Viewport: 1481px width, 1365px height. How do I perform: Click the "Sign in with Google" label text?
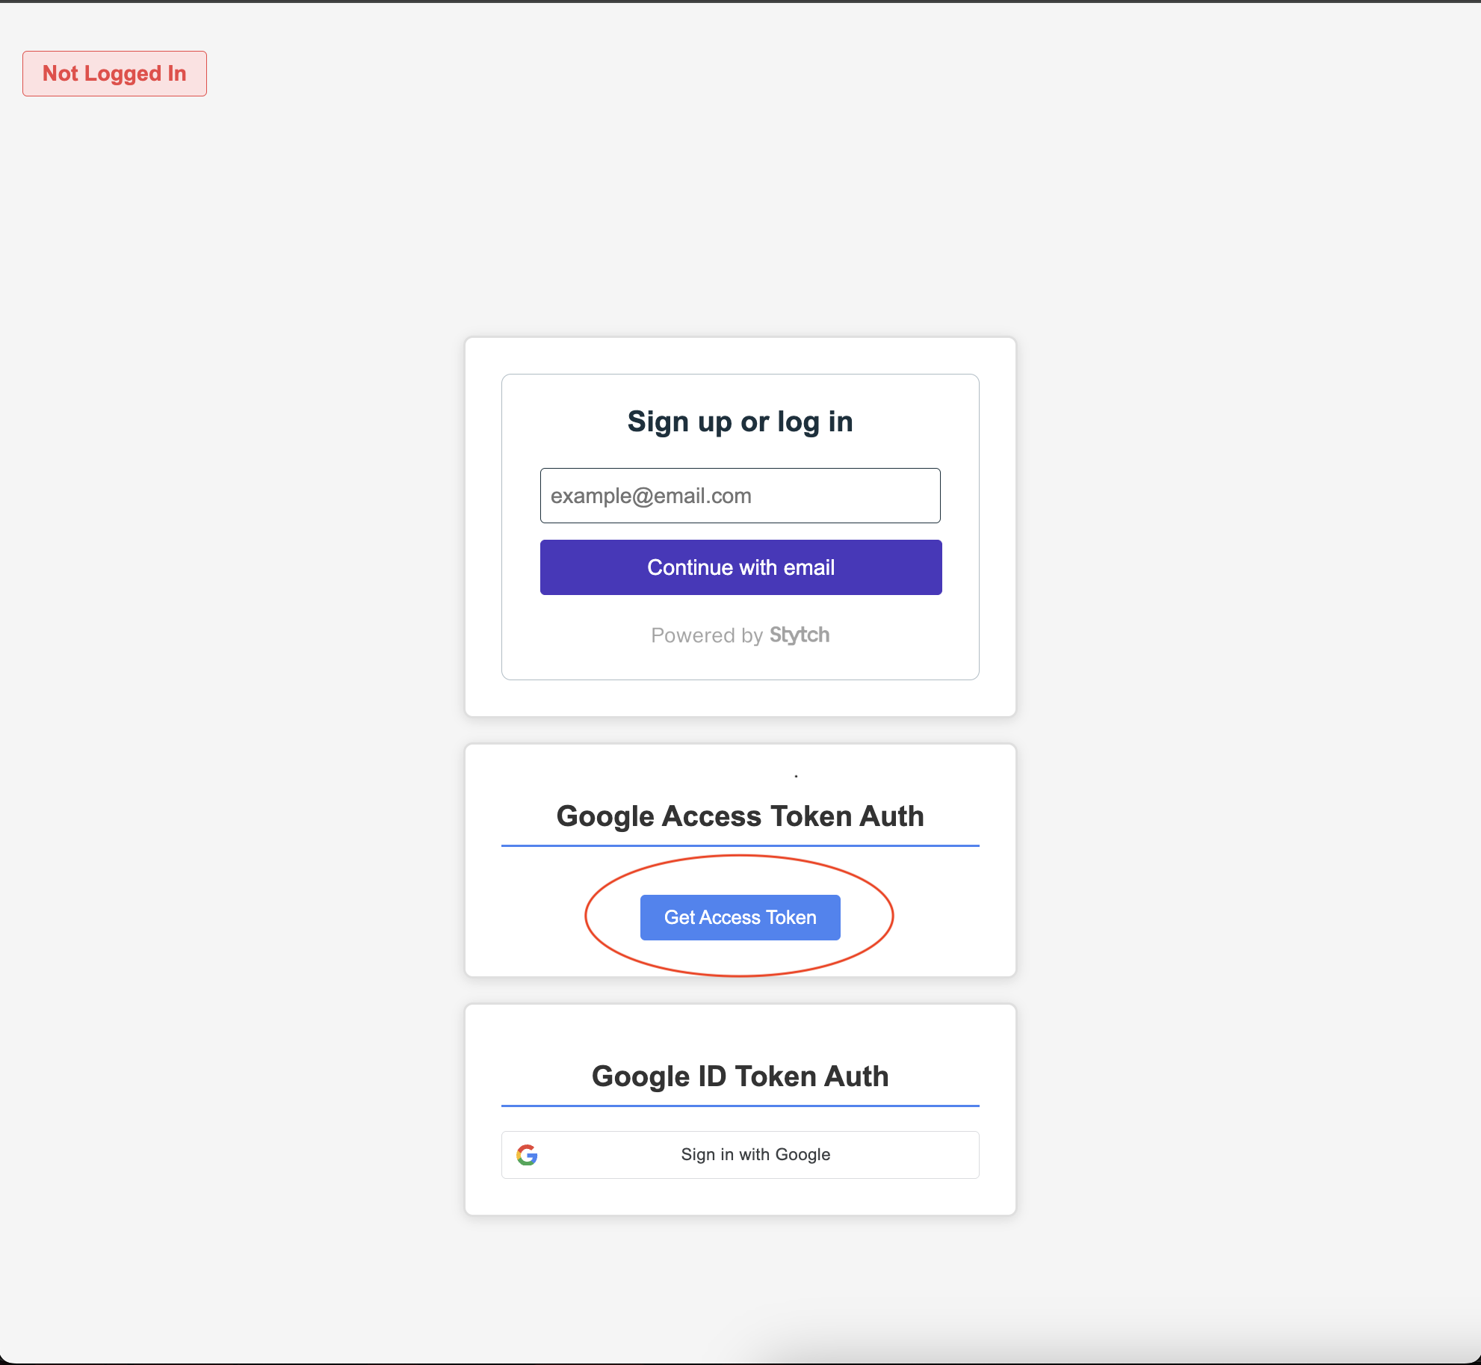click(755, 1155)
